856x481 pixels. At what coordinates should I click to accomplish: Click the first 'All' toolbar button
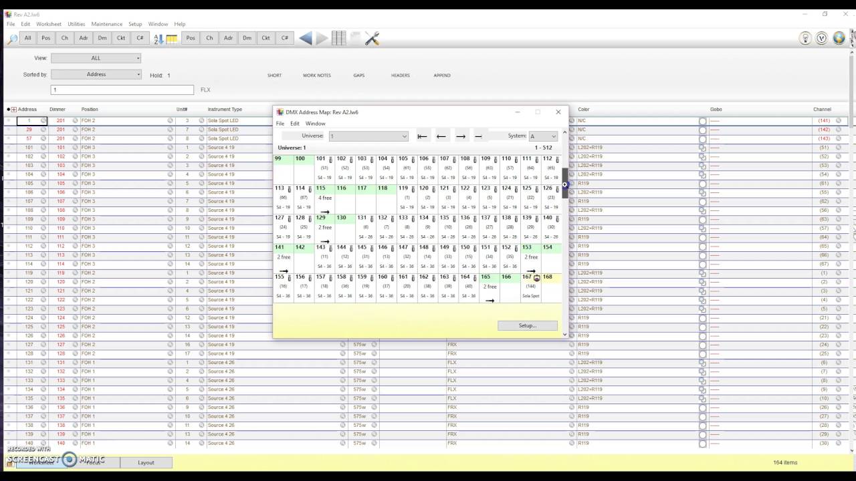tap(27, 38)
